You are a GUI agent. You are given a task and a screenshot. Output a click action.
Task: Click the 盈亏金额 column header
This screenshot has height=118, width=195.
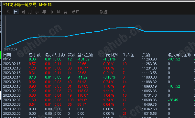(x=85, y=55)
